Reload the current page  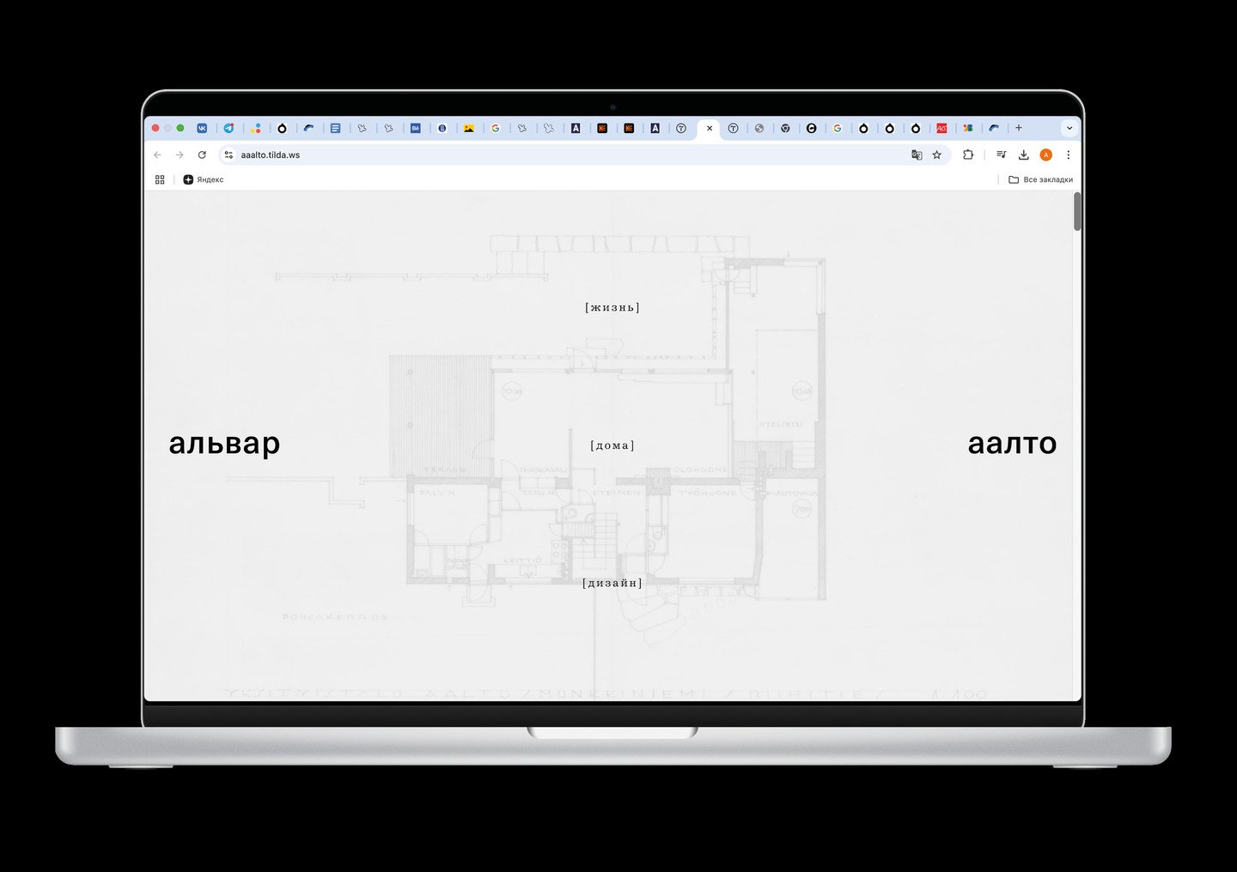202,154
